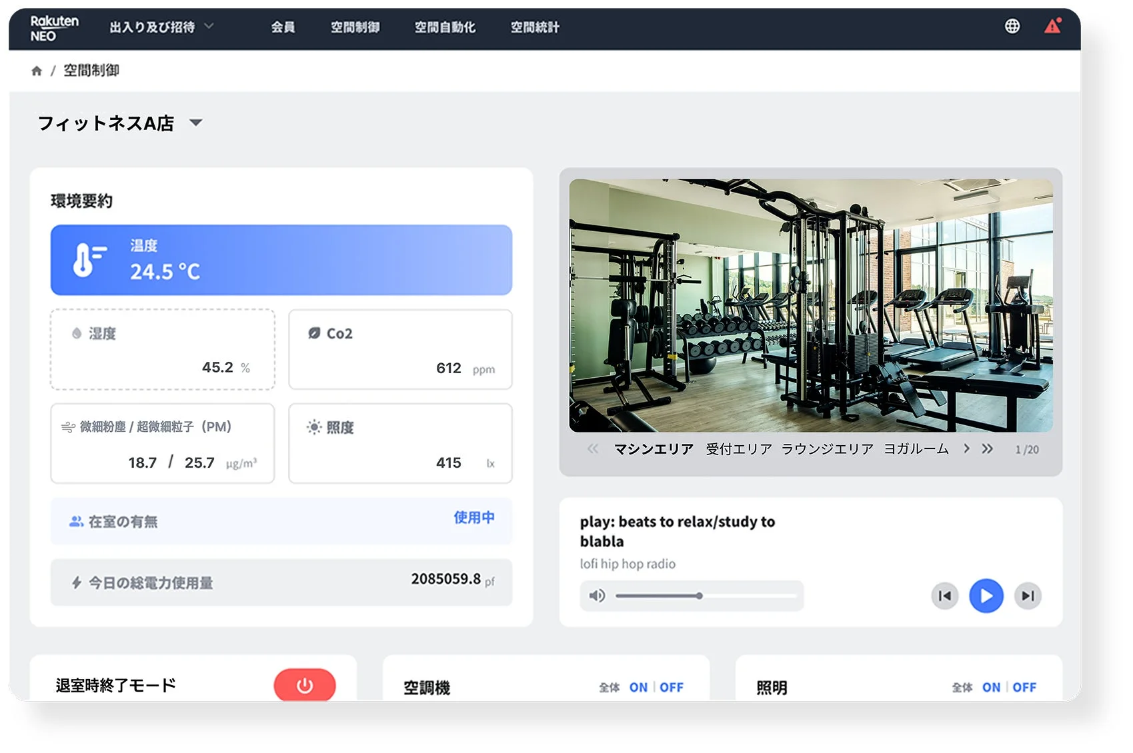The width and height of the screenshot is (1133, 753).
Task: Open the red alert warning icon
Action: 1052,25
